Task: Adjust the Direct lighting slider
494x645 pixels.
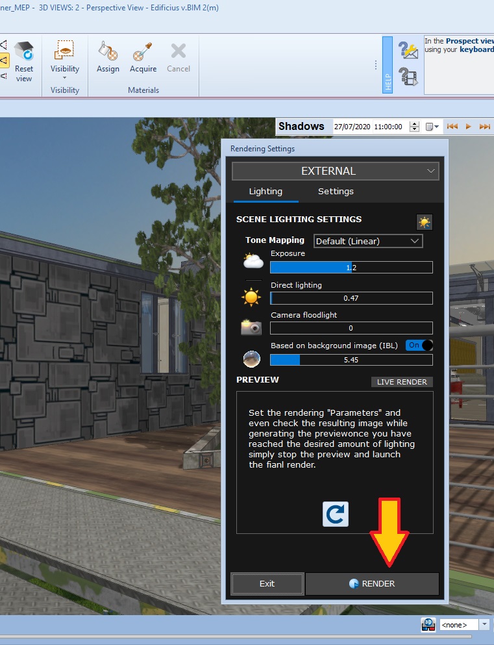Action: click(x=351, y=298)
